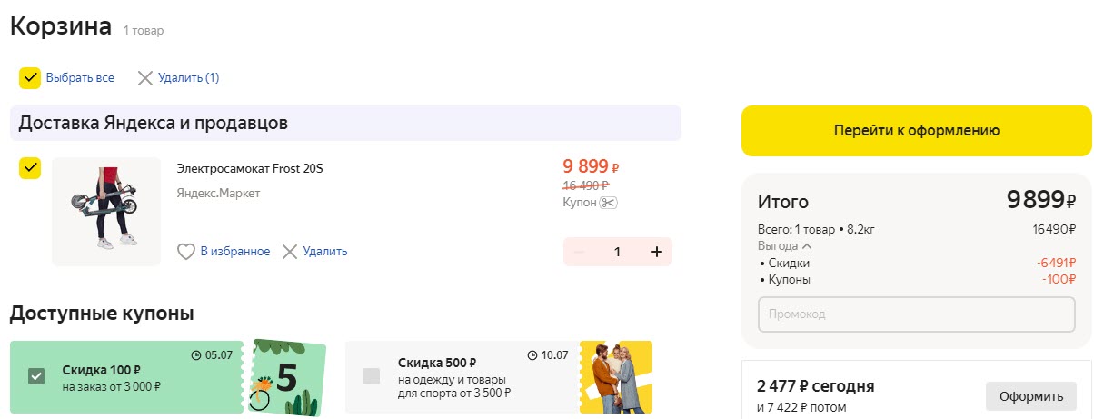The image size is (1094, 419).
Task: Click the X icon beside item Удалить
Action: click(290, 252)
